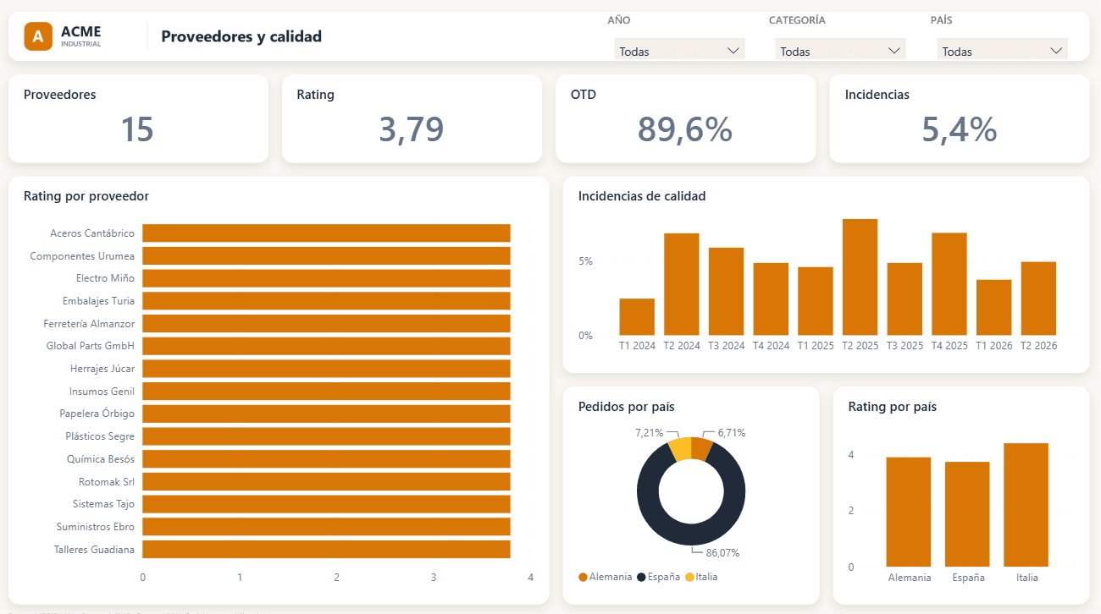Open the AÑO filter dropdown

[x=679, y=51]
